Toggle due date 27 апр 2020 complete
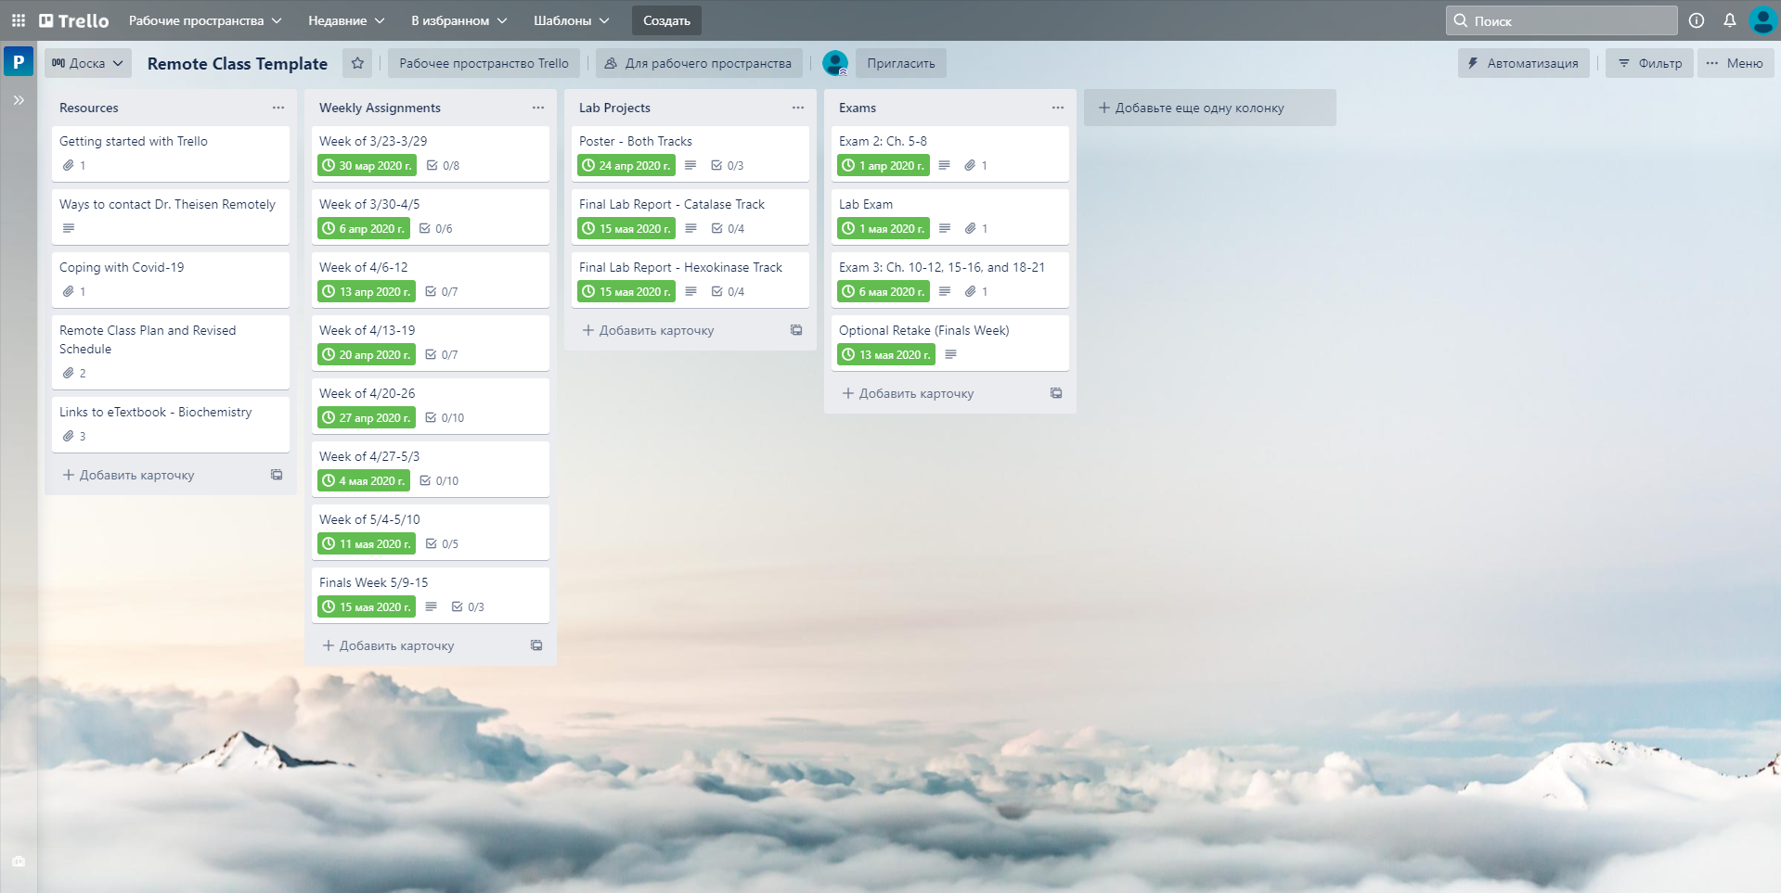 [367, 417]
